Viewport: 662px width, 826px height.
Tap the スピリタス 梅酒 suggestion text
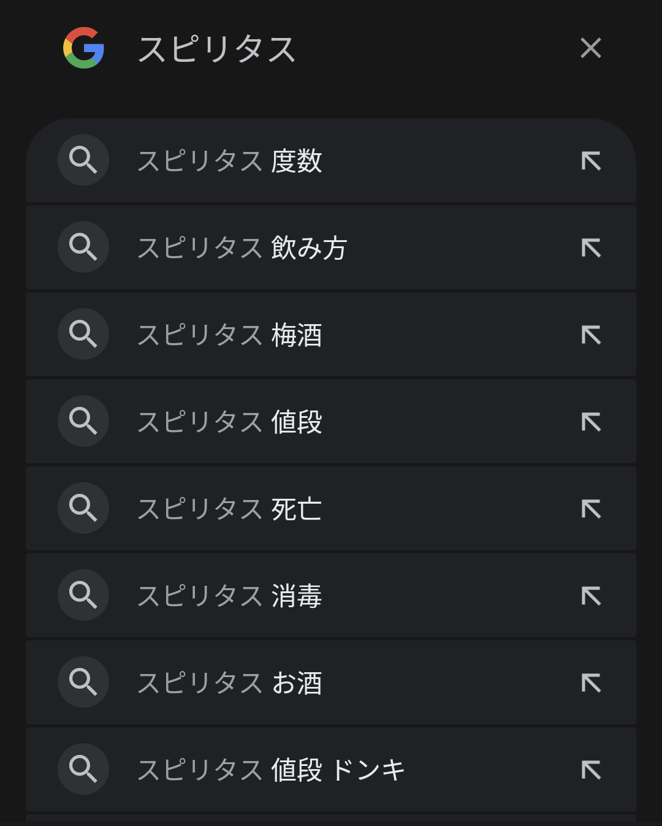coord(230,335)
